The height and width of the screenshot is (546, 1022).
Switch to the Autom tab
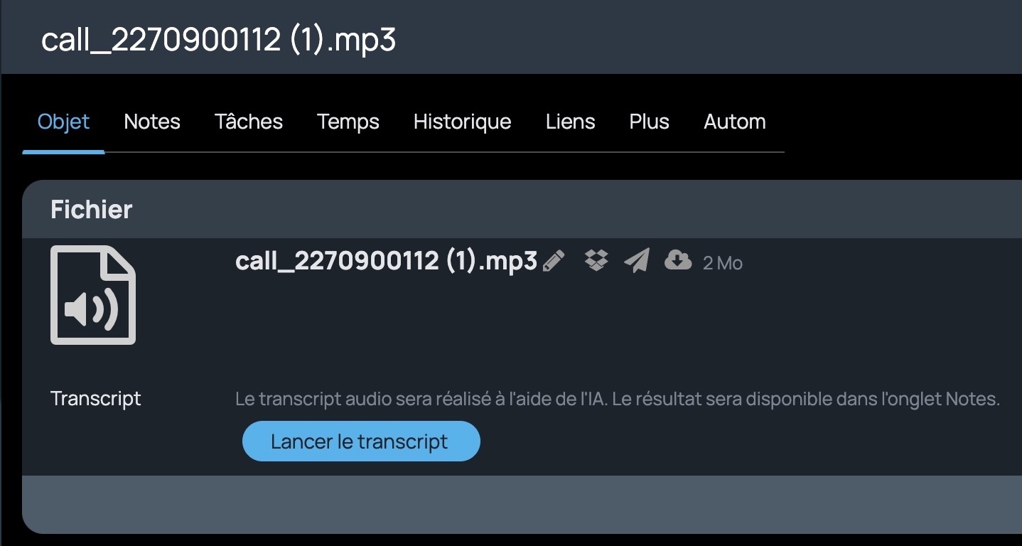[x=735, y=122]
